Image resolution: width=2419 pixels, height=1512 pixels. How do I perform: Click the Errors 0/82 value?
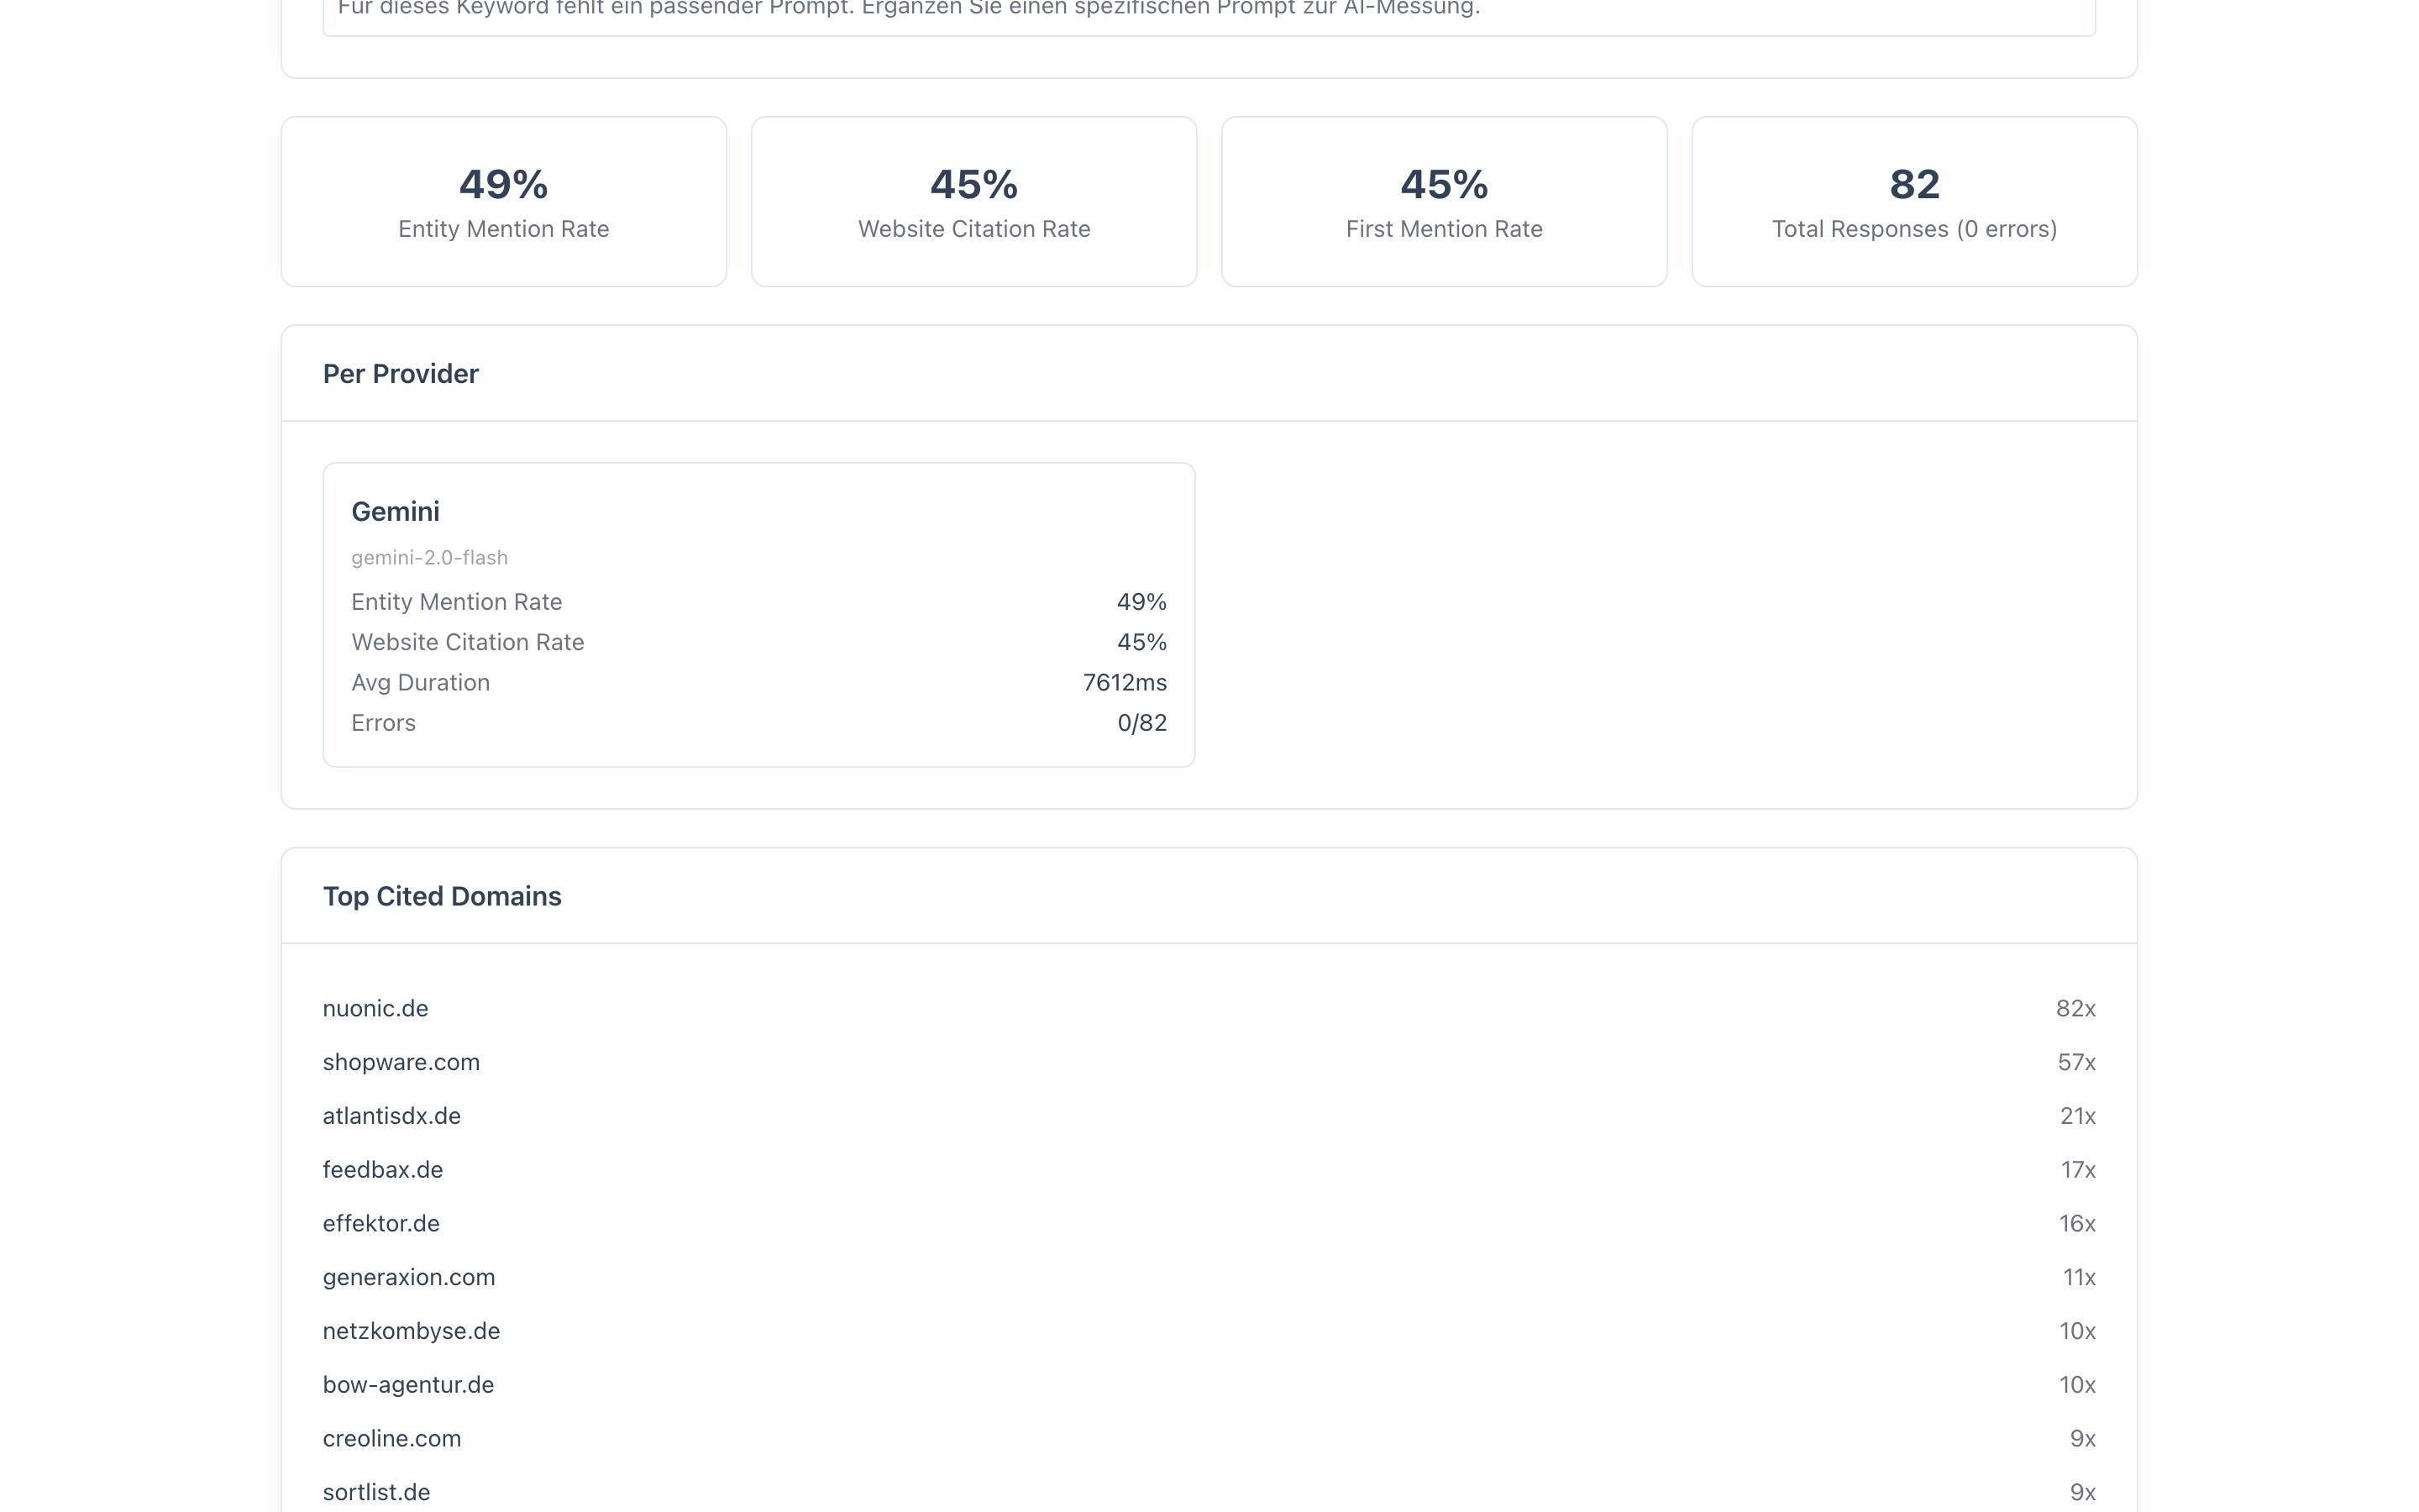click(x=1142, y=722)
